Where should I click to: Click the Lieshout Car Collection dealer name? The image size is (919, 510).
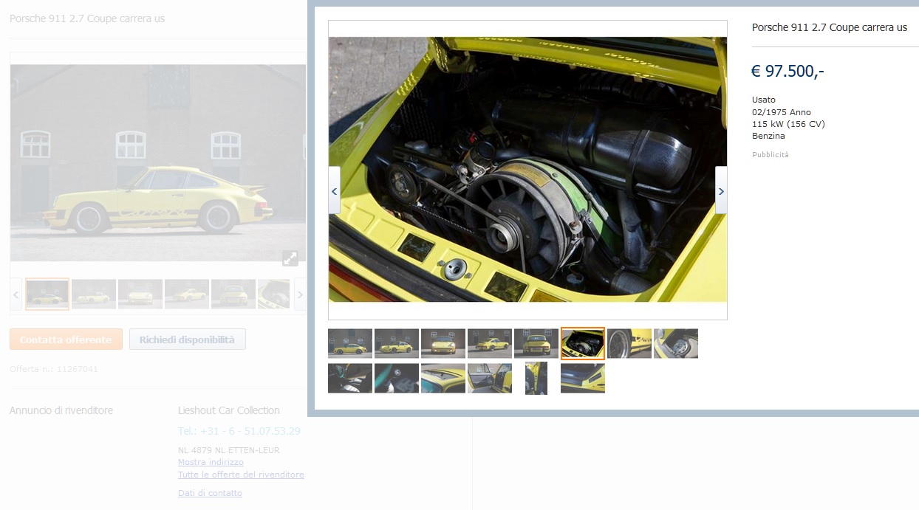click(229, 410)
